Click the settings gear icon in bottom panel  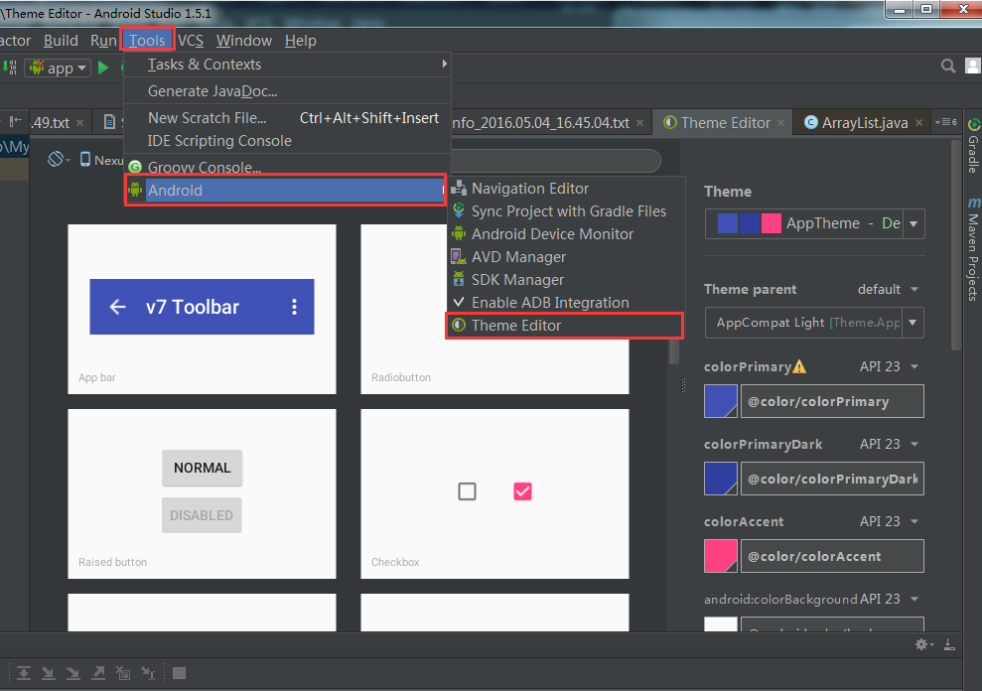[x=922, y=645]
